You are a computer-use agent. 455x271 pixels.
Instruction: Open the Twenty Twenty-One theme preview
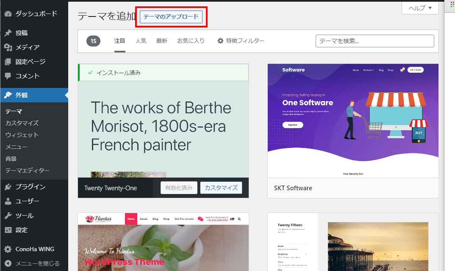pos(163,129)
